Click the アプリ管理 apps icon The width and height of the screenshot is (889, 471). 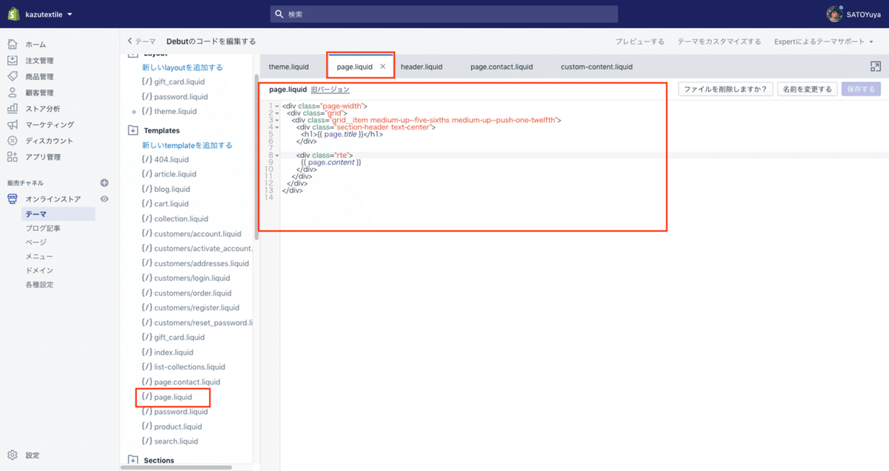[13, 157]
